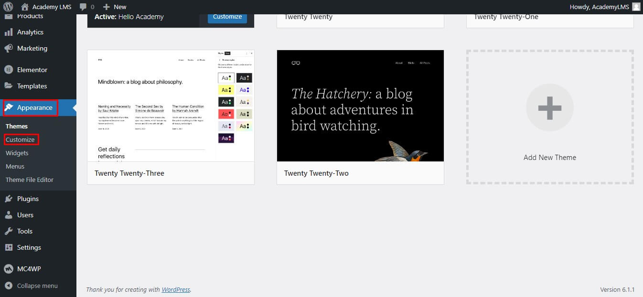Open the Widgets submenu item

tap(17, 153)
